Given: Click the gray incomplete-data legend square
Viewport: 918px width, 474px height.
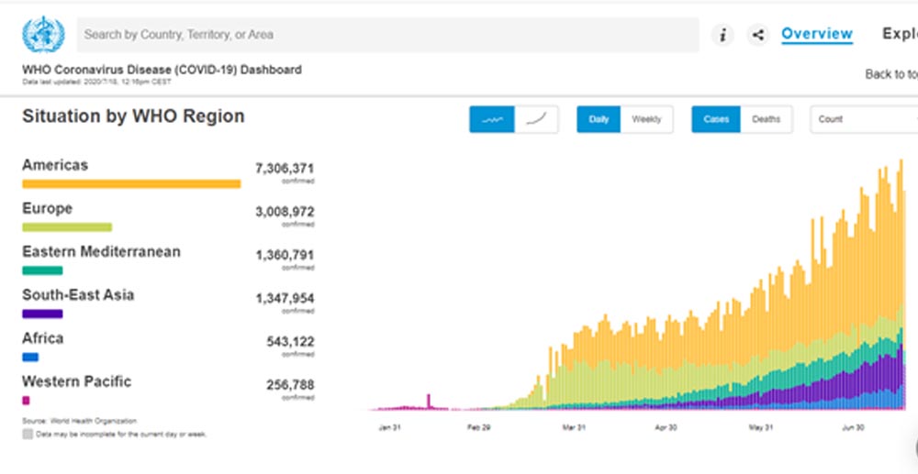Looking at the screenshot, I should click(x=28, y=434).
